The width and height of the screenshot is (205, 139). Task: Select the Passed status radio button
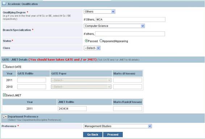86,41
